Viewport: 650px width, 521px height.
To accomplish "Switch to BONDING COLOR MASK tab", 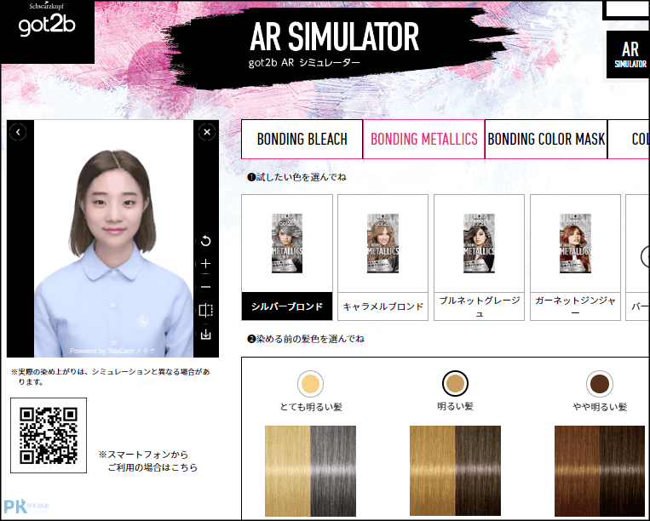I will 546,139.
